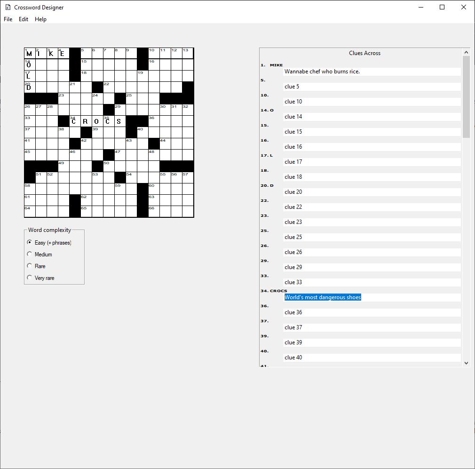Select grid cell 4 containing letter E
475x469 pixels.
(63, 53)
